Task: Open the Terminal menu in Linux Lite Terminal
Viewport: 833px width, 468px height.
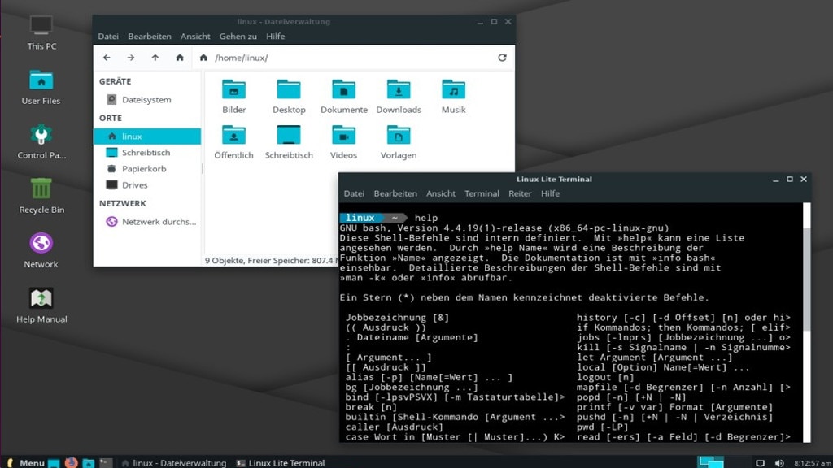Action: tap(482, 193)
